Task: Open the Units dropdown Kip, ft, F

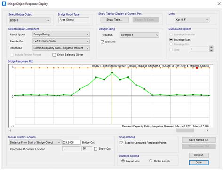Action: point(192,20)
